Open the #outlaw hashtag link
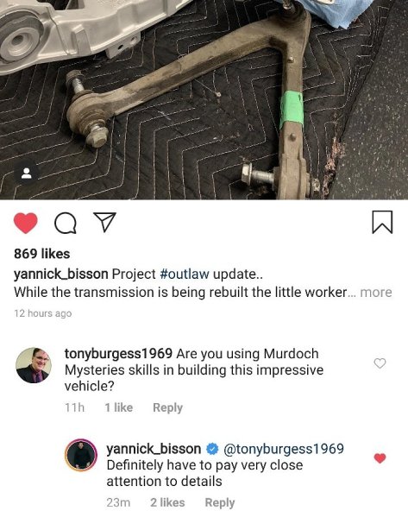The height and width of the screenshot is (511, 408). 185,274
